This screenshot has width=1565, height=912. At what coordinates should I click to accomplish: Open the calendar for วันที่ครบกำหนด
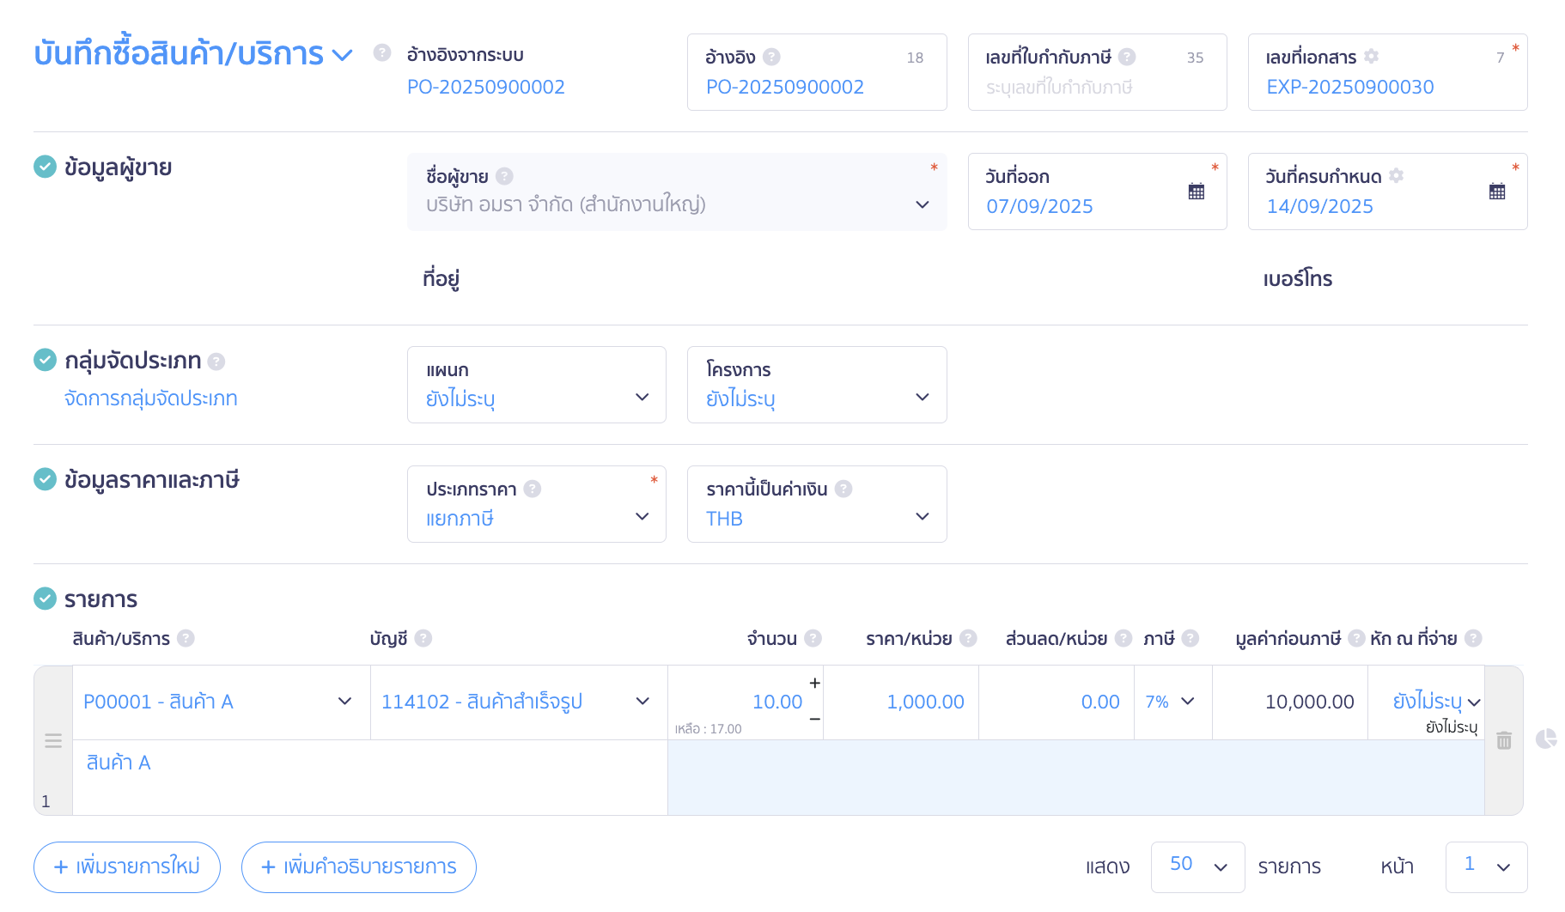(x=1496, y=192)
